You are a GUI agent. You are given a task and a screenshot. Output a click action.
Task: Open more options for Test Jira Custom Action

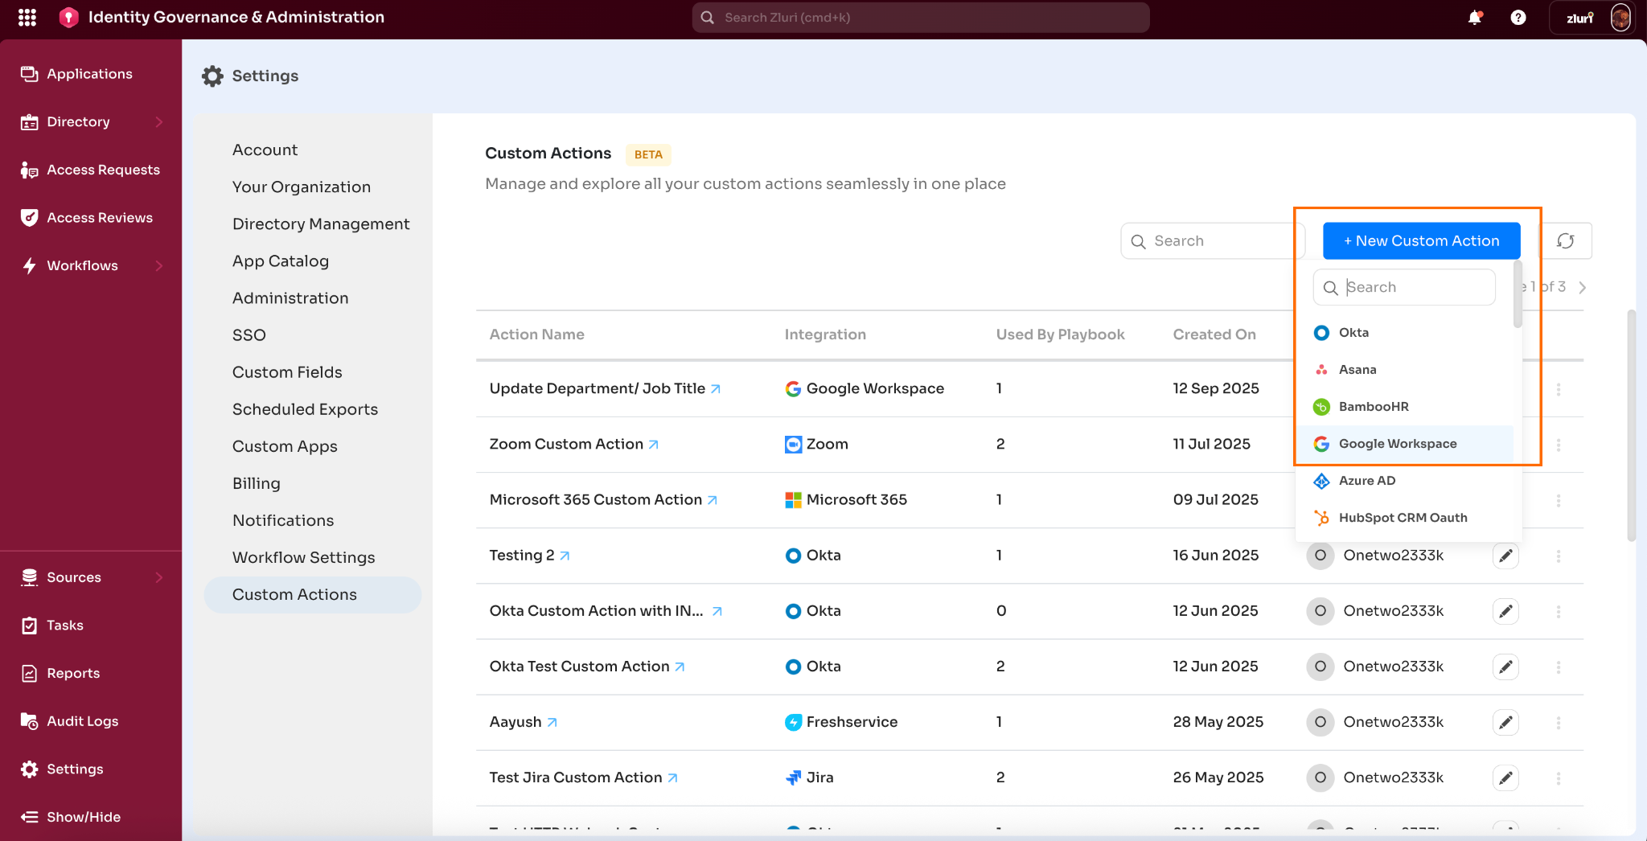click(x=1559, y=777)
